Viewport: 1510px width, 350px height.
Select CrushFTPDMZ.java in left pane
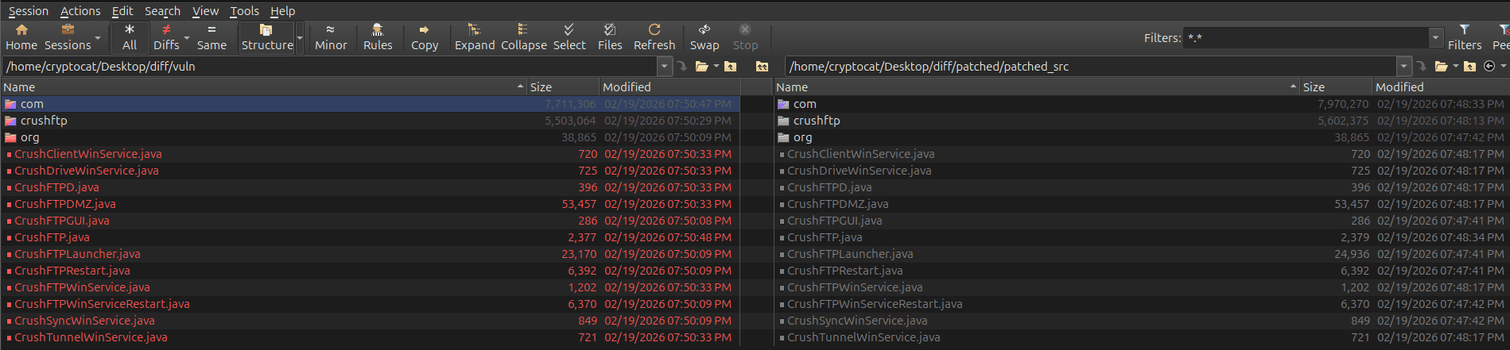pyautogui.click(x=371, y=204)
